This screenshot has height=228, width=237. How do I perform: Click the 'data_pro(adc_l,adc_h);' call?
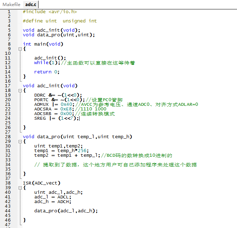pyautogui.click(x=66, y=211)
